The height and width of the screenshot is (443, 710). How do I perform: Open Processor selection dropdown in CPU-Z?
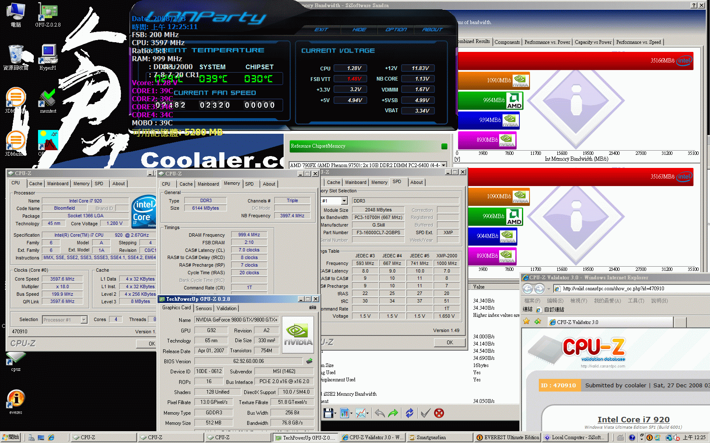[84, 320]
